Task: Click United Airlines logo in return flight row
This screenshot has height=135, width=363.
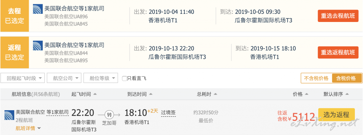Action: (38, 46)
